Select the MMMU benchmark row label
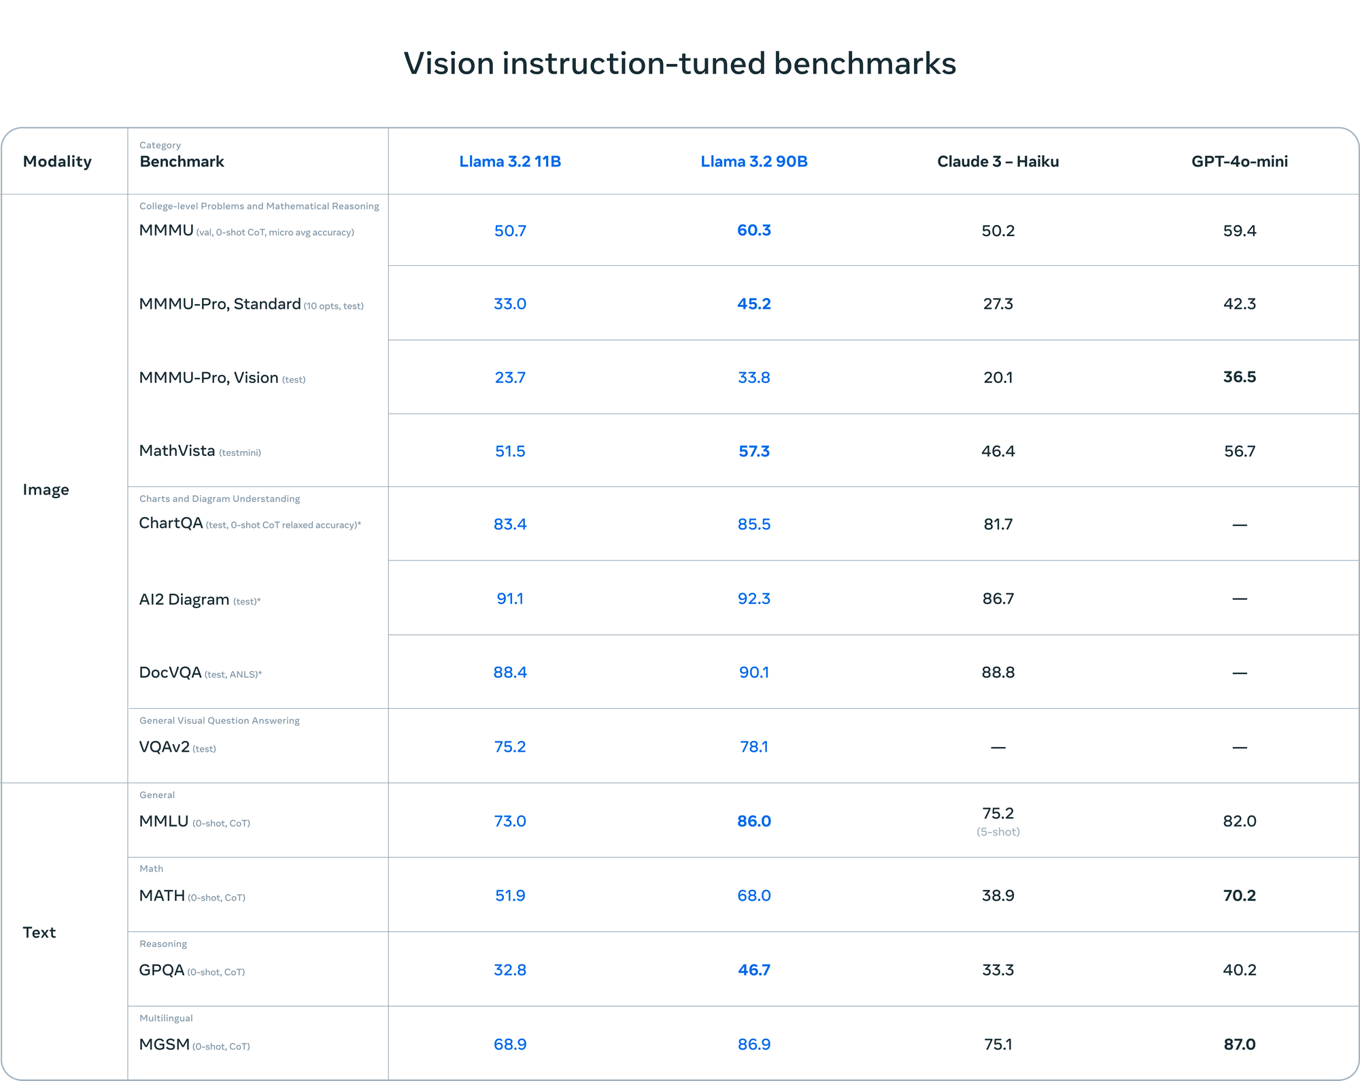The height and width of the screenshot is (1081, 1360). pos(167,230)
